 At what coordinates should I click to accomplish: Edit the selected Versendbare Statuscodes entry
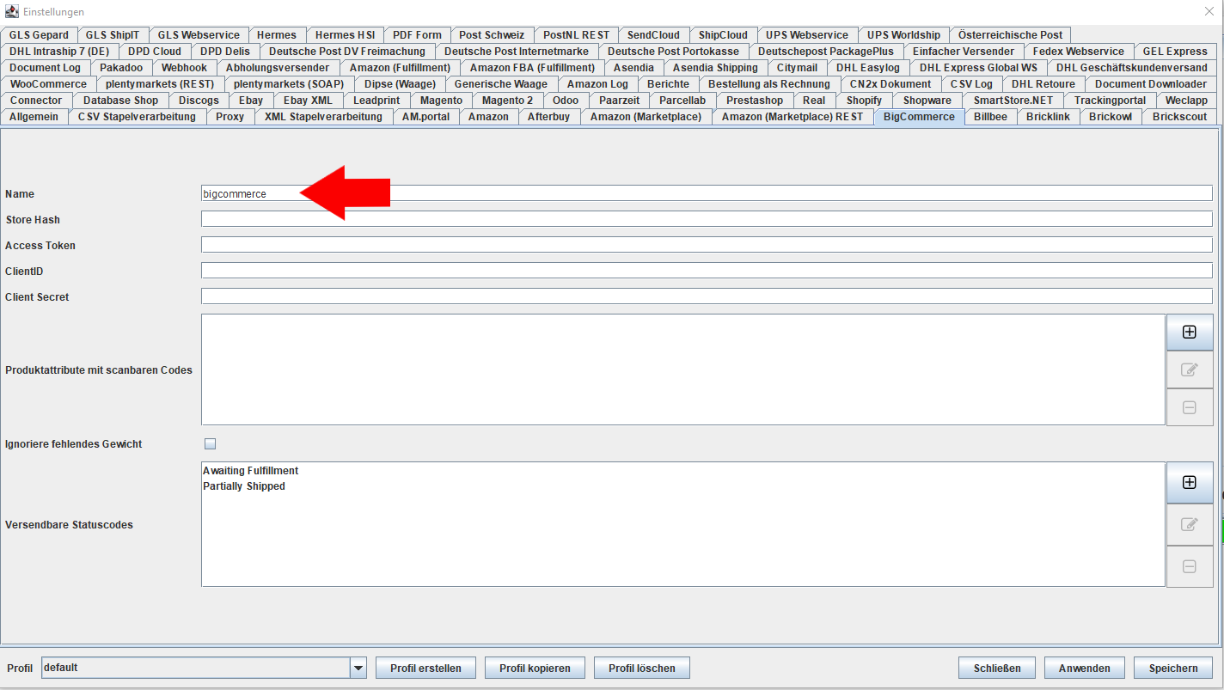click(1190, 524)
